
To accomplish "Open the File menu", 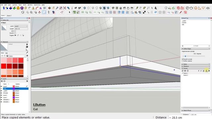I will point(2,5).
